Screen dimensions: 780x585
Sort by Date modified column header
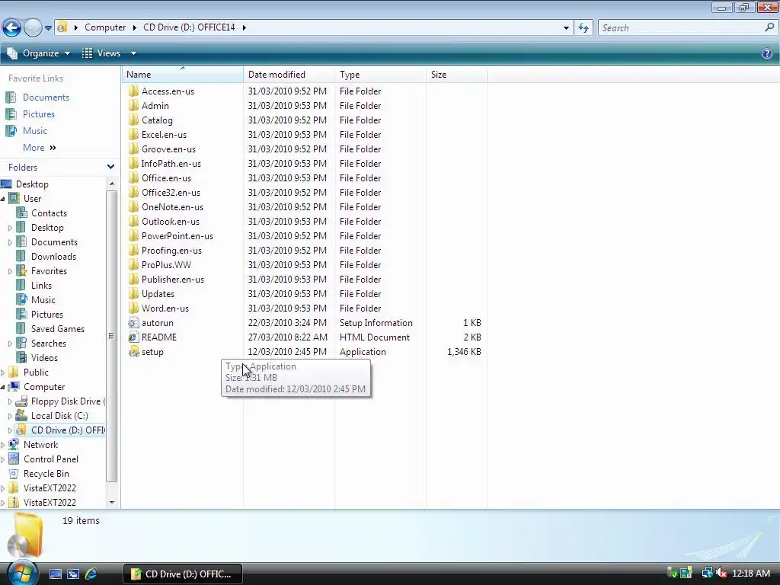[289, 75]
